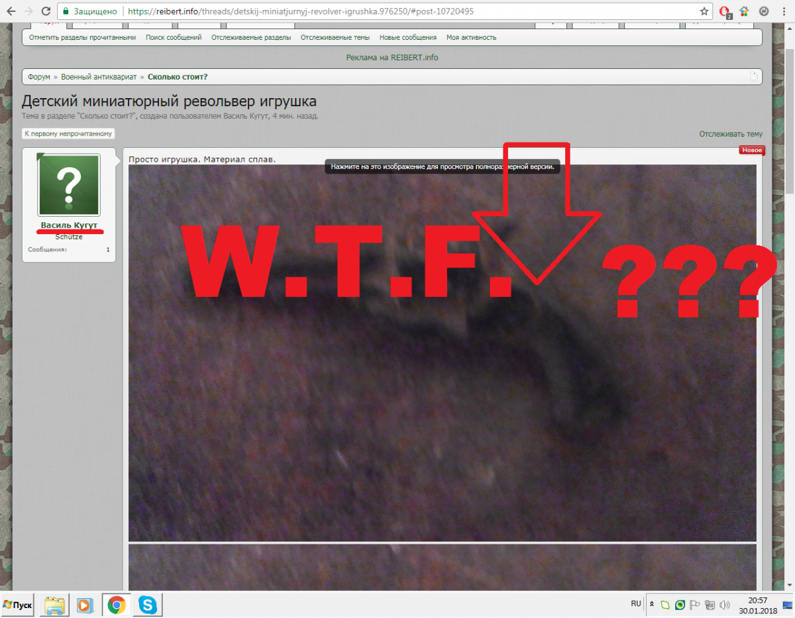
Task: Click the green outlined square tray icon
Action: click(665, 605)
